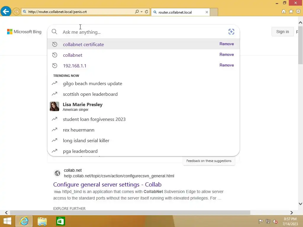Remove the collabnet certificate history entry

click(226, 44)
